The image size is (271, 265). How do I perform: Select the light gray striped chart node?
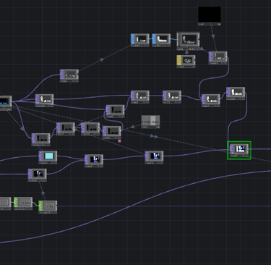point(150,122)
